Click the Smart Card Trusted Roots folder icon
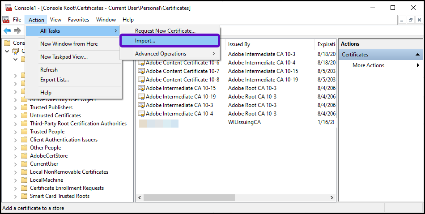 pyautogui.click(x=24, y=196)
